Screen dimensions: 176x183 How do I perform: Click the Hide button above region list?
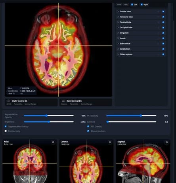tap(126, 4)
